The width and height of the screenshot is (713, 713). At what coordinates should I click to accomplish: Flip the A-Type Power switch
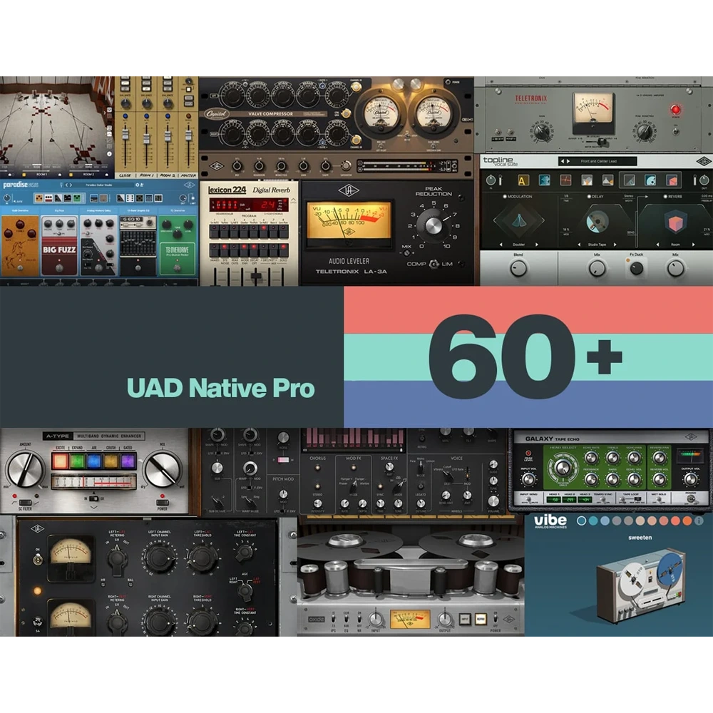[163, 502]
